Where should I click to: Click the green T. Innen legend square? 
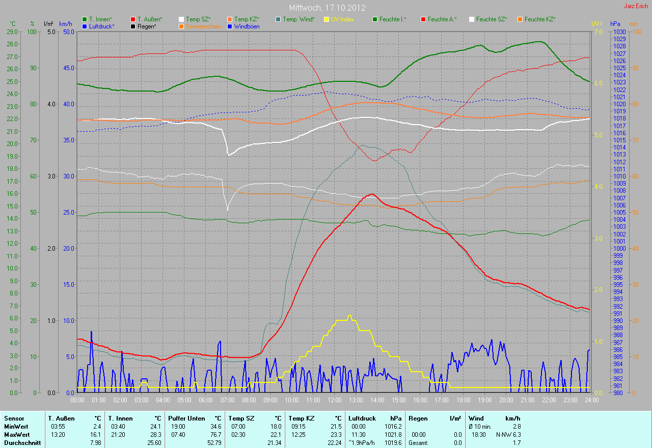(85, 19)
